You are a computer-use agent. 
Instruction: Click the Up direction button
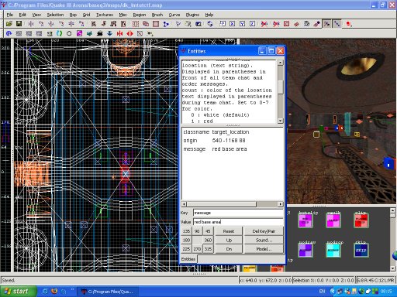click(229, 240)
